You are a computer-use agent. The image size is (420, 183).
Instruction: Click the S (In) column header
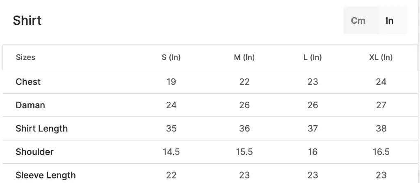pyautogui.click(x=171, y=57)
